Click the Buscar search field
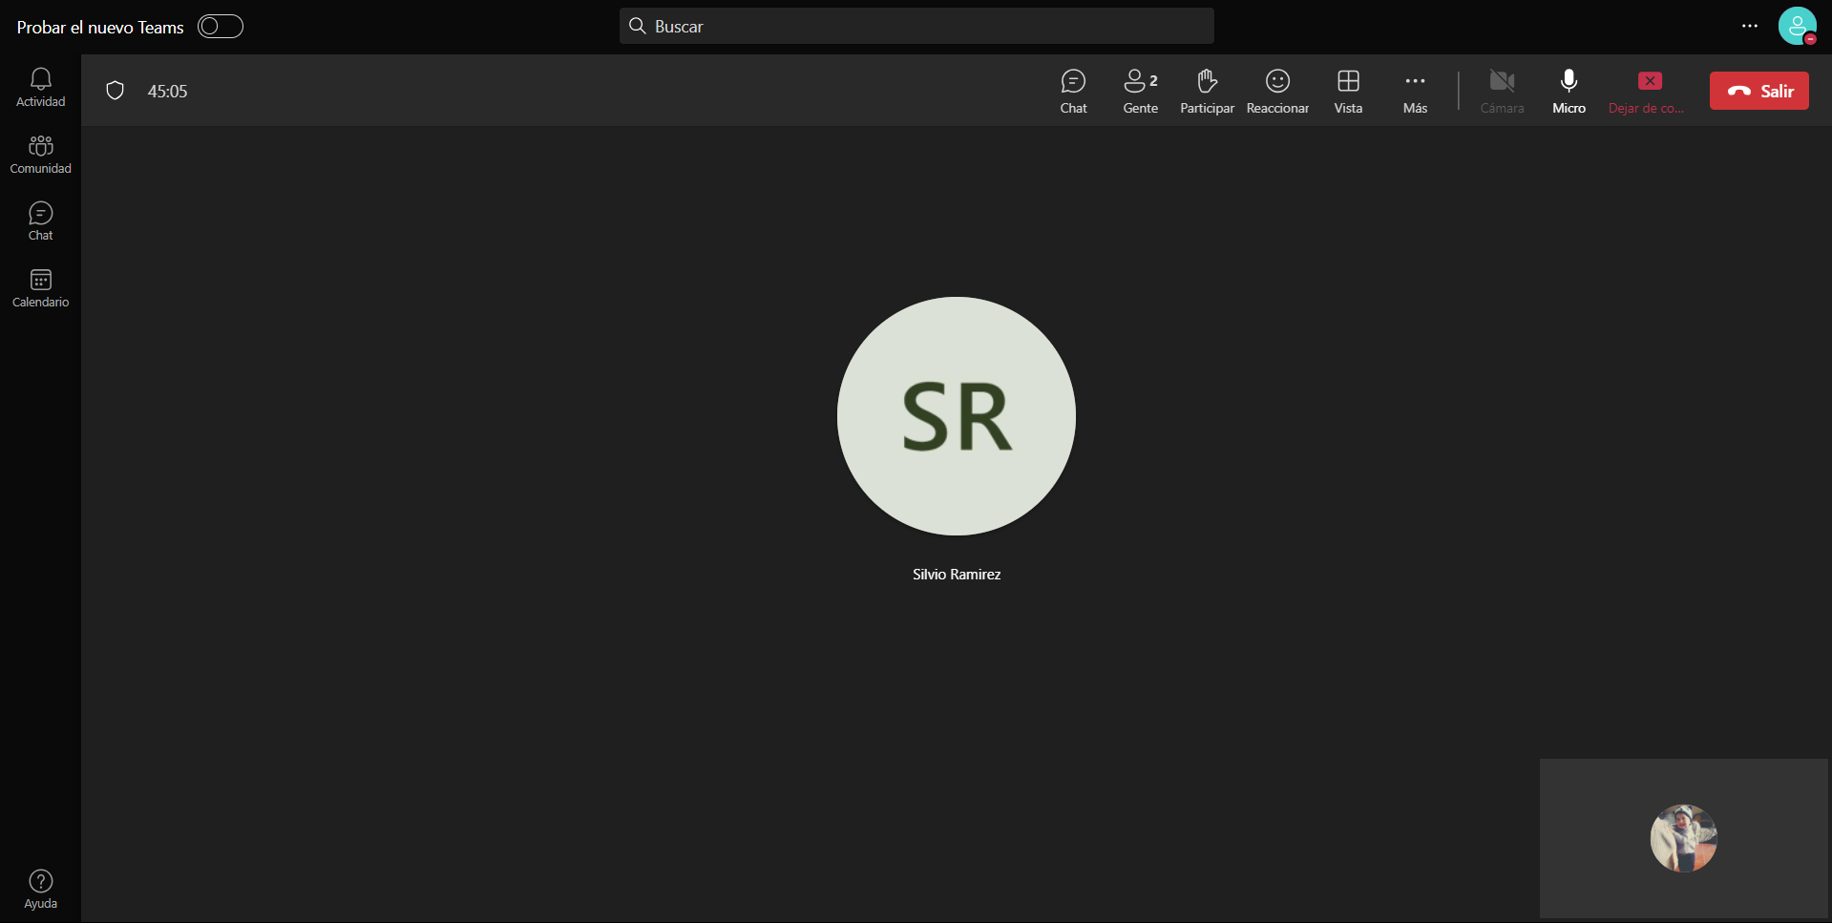Screen dimensions: 1832x923 click(916, 27)
